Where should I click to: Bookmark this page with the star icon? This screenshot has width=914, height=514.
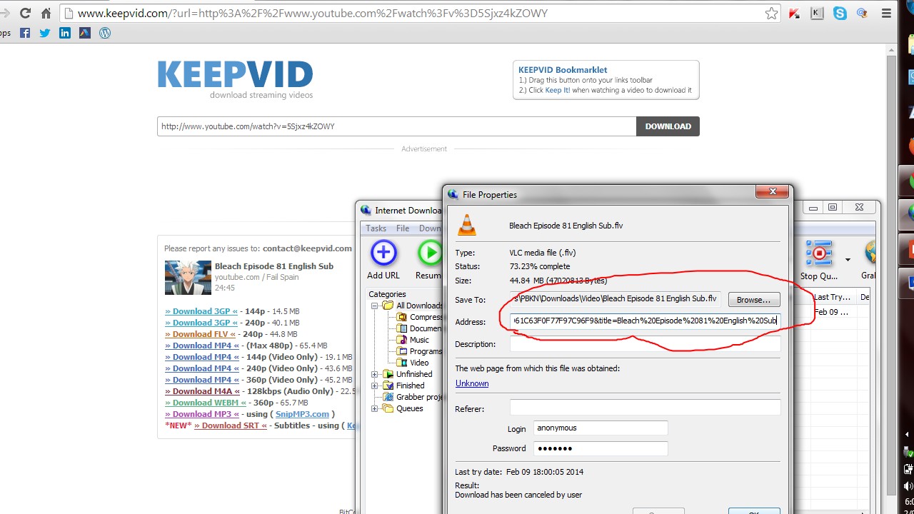pos(771,14)
